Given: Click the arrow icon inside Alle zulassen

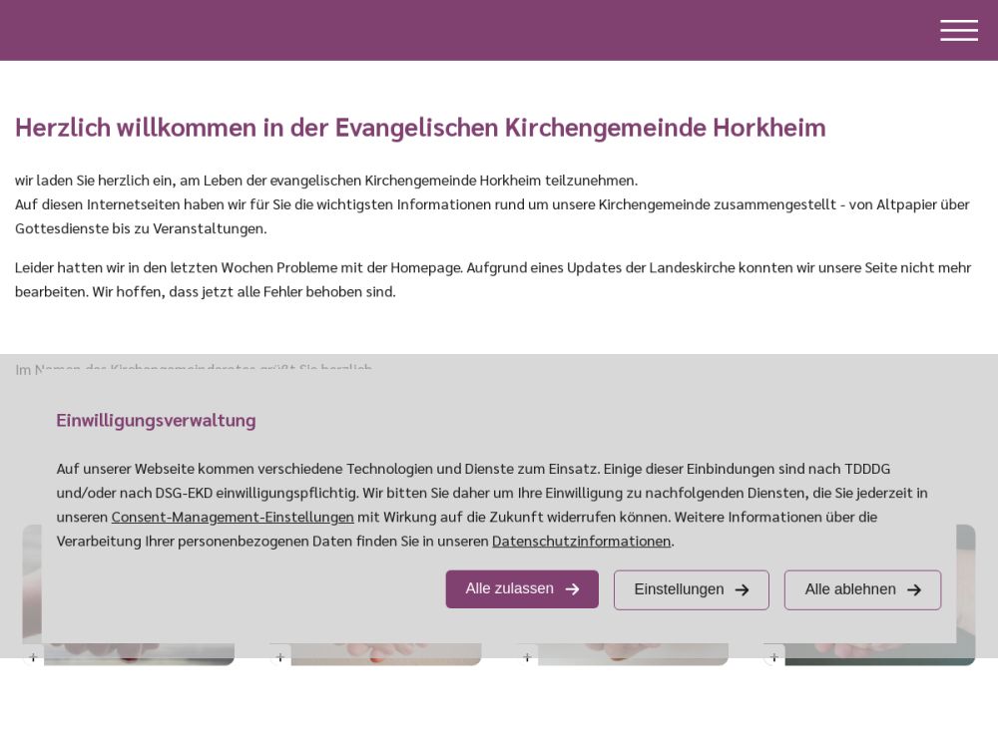Looking at the screenshot, I should pos(572,589).
